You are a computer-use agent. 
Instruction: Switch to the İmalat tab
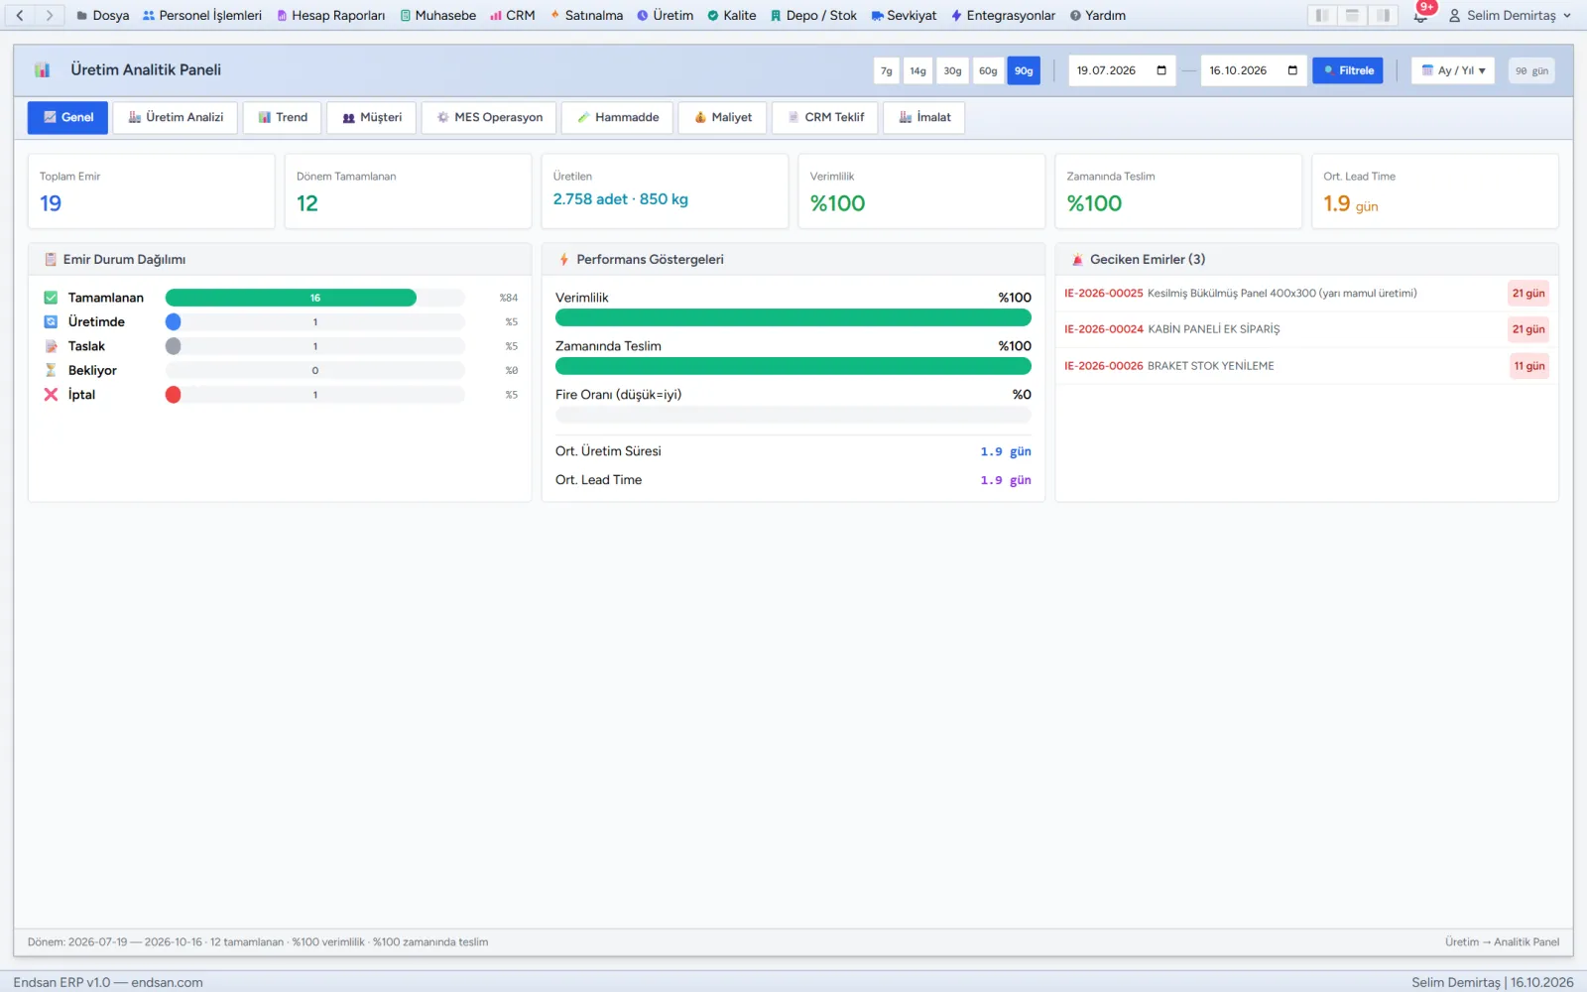pos(924,117)
